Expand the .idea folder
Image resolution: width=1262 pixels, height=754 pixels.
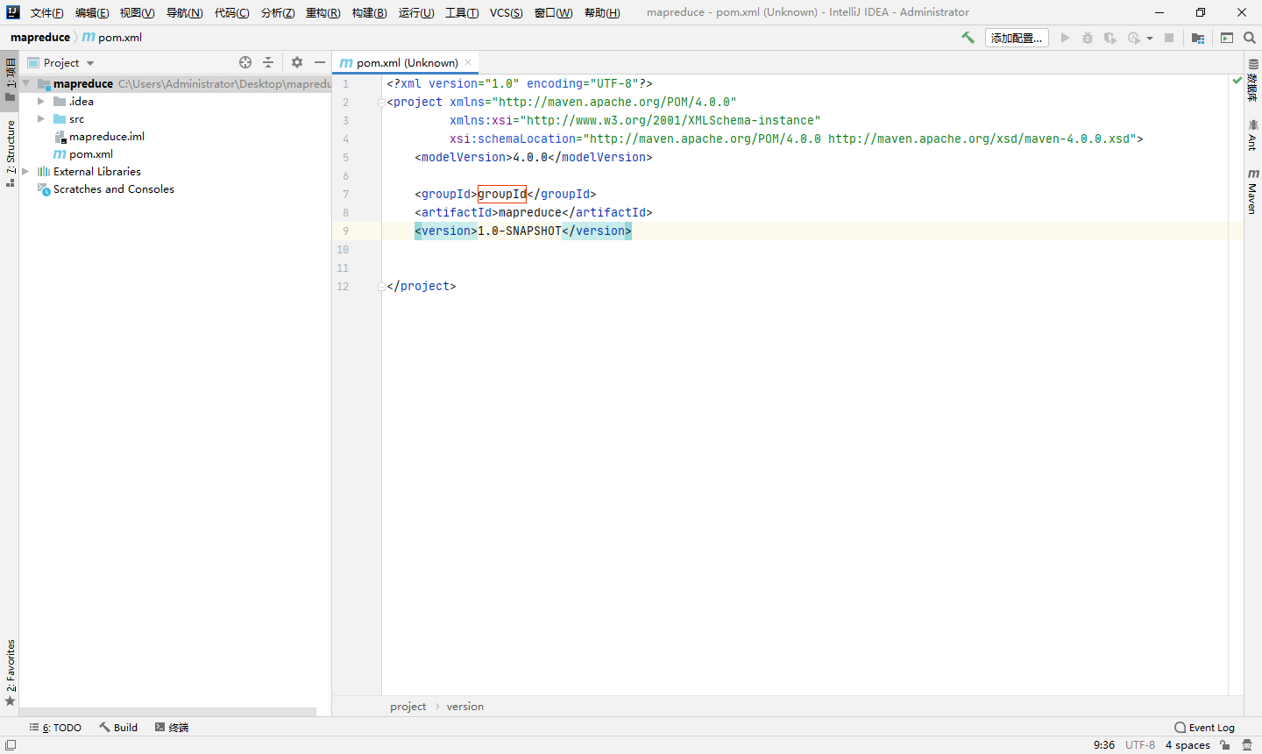pyautogui.click(x=41, y=101)
